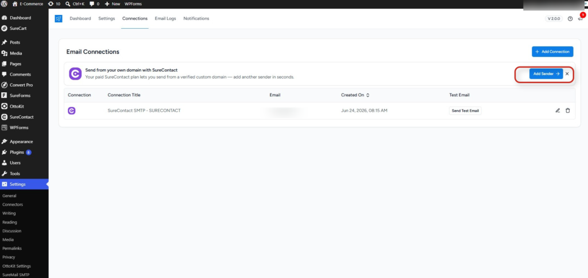This screenshot has height=278, width=588.
Task: Dismiss the SureContact domain banner
Action: (567, 74)
